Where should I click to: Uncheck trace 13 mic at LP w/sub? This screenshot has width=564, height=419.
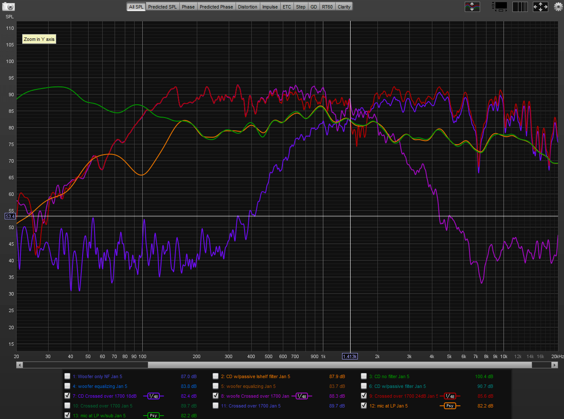click(67, 415)
